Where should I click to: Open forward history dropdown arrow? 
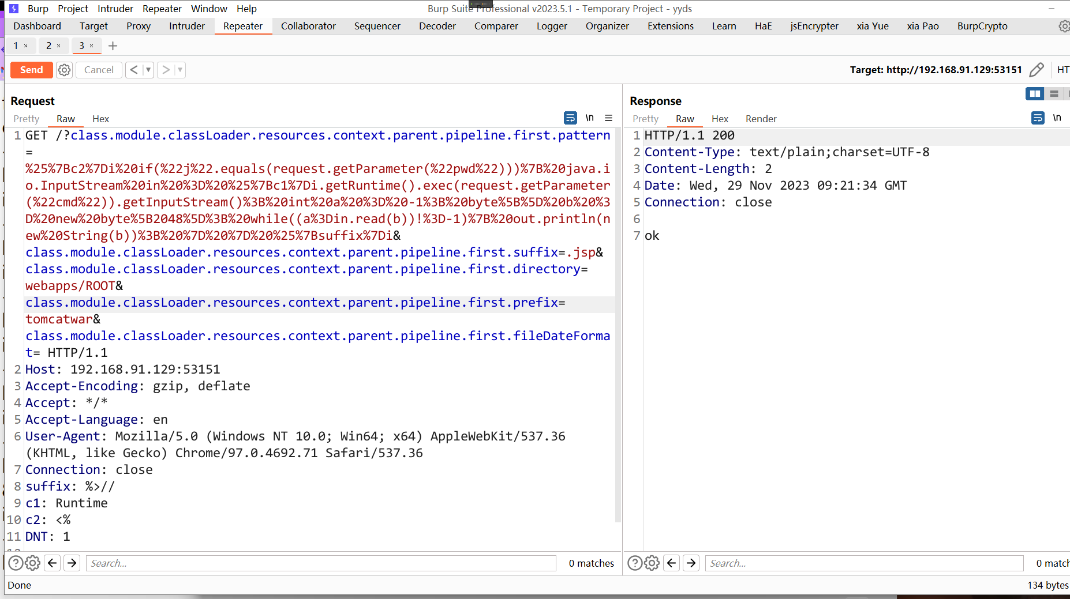[x=180, y=70]
